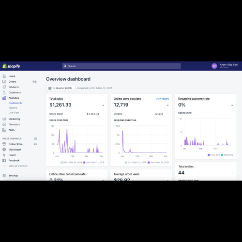The height and width of the screenshot is (242, 242).
Task: View online store eye icon
Action: 35,144
